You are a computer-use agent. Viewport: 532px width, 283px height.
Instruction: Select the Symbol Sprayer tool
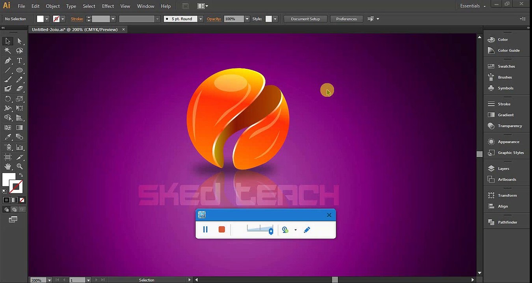(x=7, y=147)
